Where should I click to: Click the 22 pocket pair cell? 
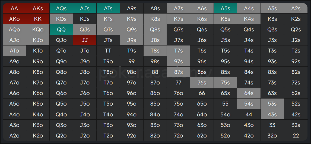[296, 136]
